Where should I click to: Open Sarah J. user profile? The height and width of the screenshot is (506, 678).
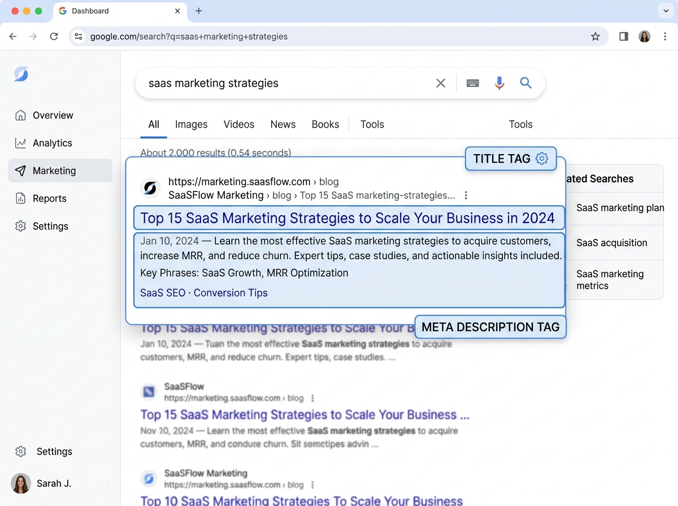tap(41, 483)
